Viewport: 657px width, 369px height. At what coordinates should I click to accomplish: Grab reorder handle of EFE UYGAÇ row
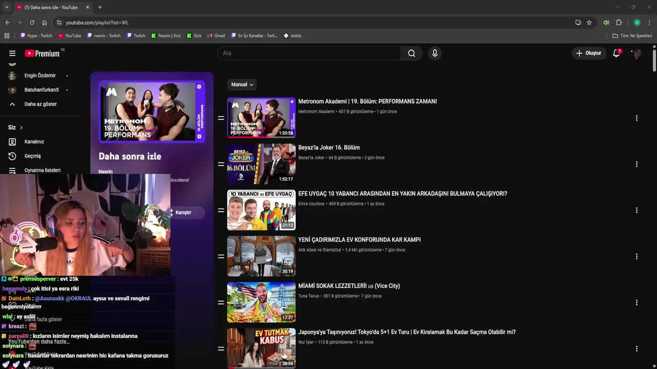pyautogui.click(x=221, y=210)
